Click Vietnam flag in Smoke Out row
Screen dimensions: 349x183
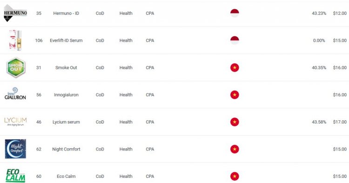click(235, 67)
